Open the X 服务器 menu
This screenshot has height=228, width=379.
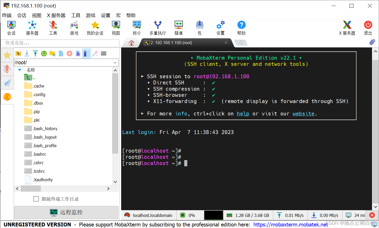pyautogui.click(x=56, y=15)
